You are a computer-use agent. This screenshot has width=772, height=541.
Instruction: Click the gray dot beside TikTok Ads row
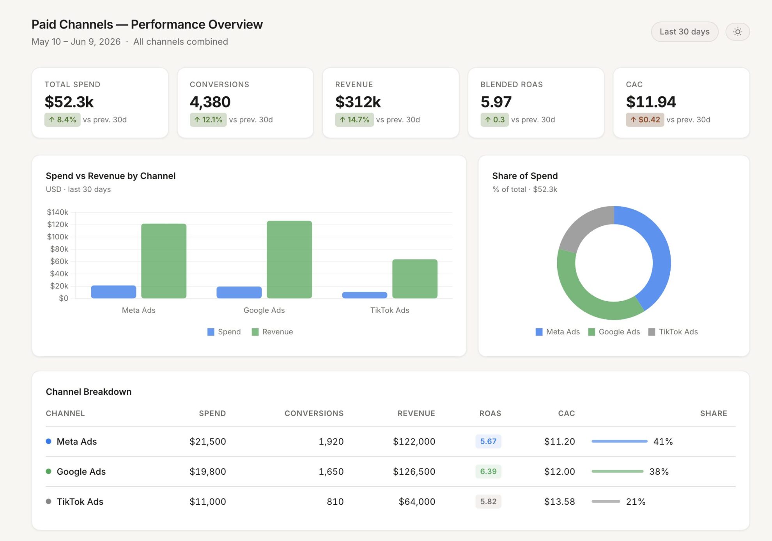tap(48, 501)
